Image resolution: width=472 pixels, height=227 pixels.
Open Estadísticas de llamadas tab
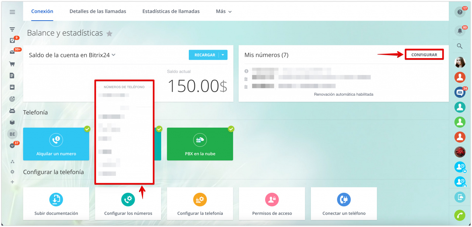tap(171, 11)
